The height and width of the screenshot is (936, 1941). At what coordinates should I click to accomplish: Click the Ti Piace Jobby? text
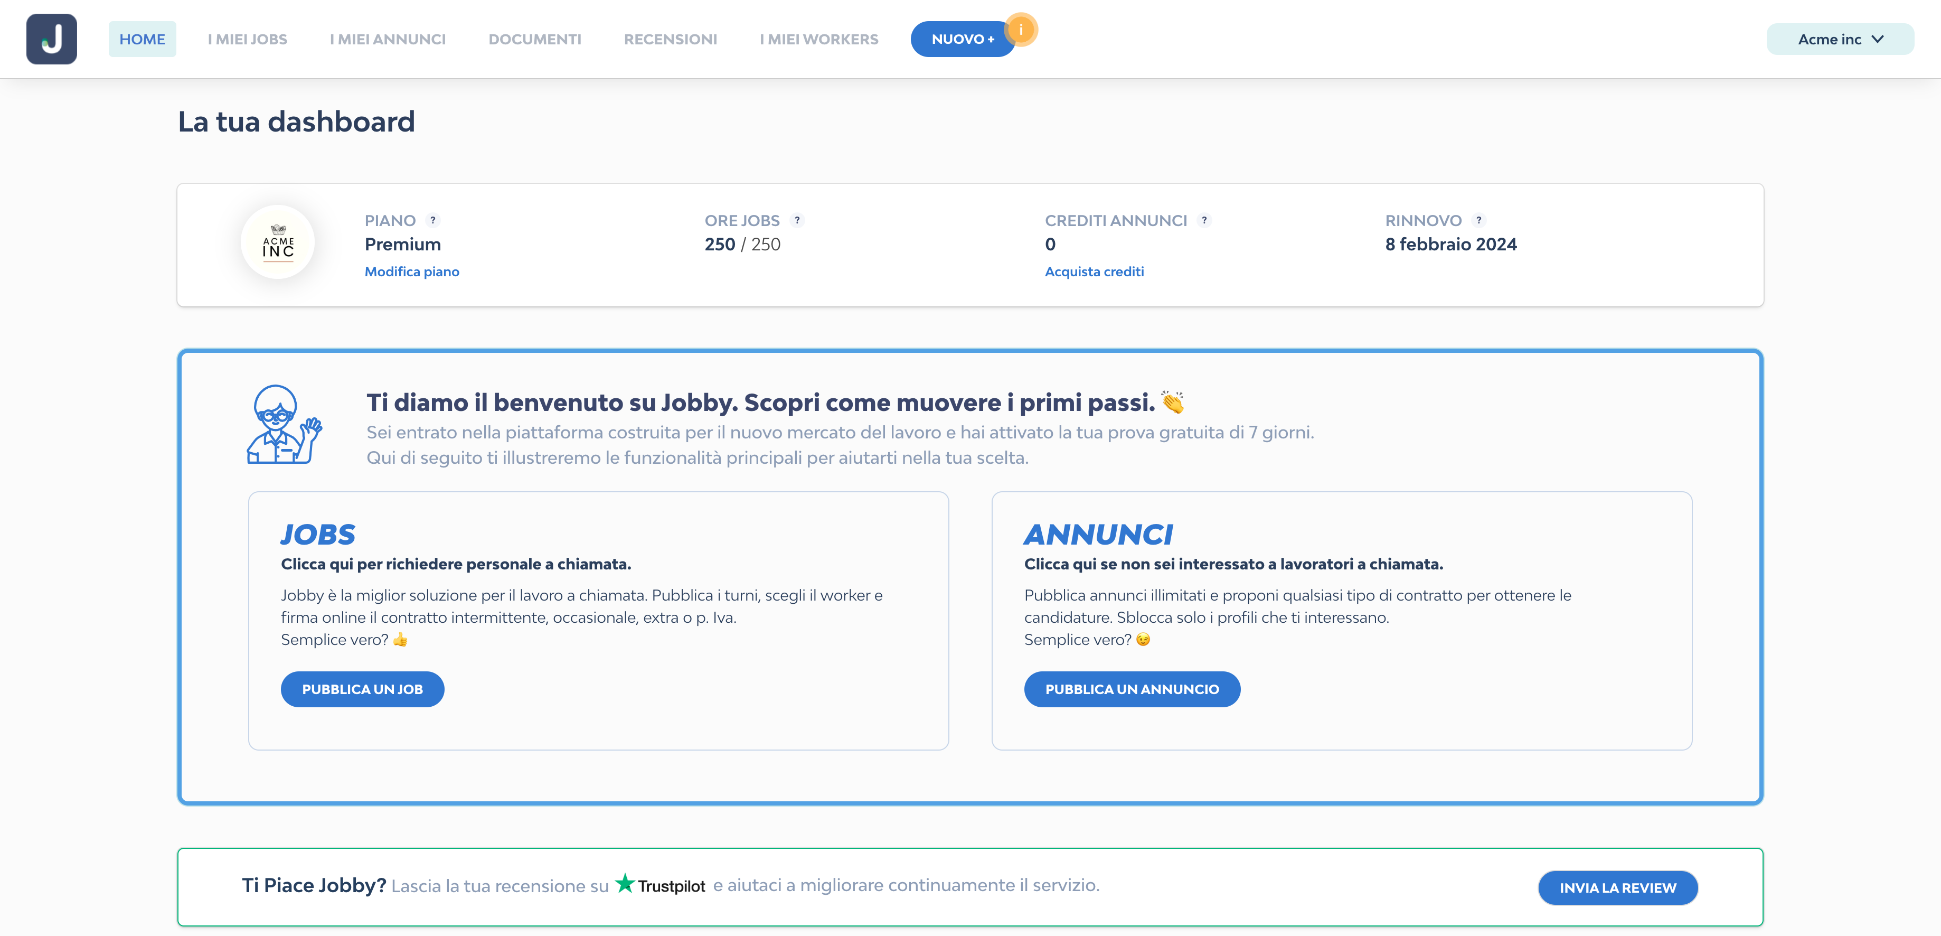pos(314,885)
